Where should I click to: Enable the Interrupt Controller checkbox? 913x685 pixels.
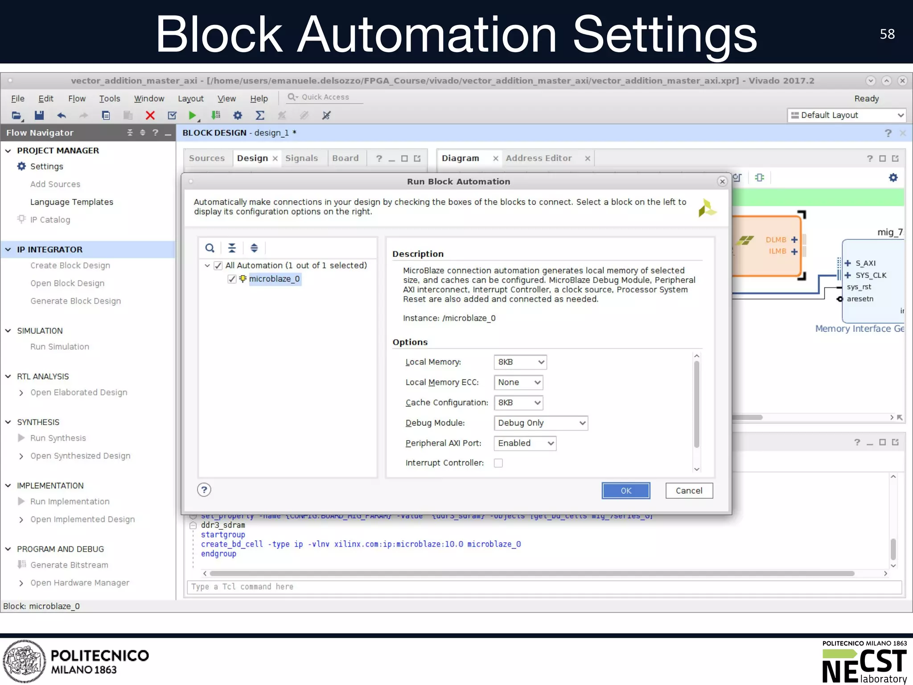498,463
